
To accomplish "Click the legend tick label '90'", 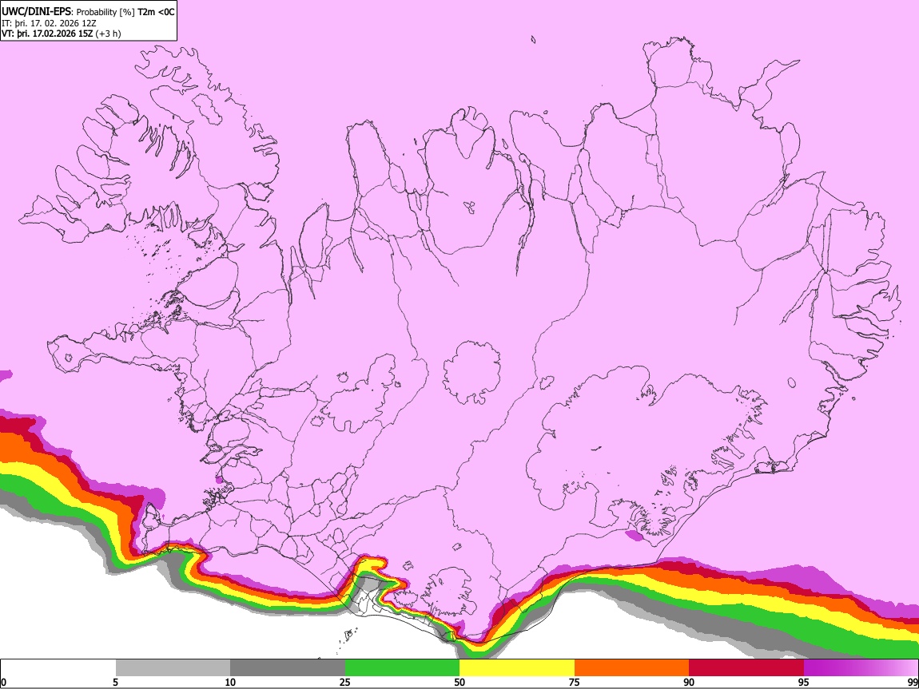I will [689, 683].
